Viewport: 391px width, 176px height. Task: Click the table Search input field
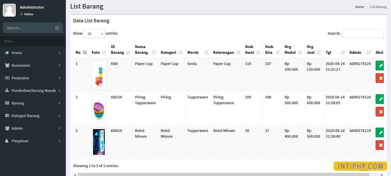pos(363,34)
